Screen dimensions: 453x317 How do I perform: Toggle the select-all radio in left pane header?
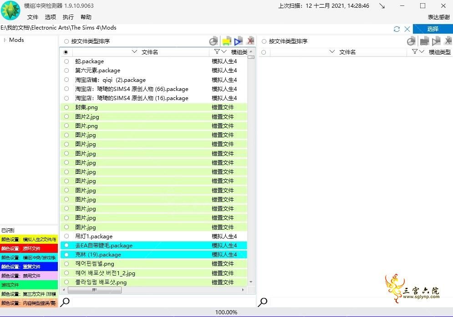(x=66, y=52)
